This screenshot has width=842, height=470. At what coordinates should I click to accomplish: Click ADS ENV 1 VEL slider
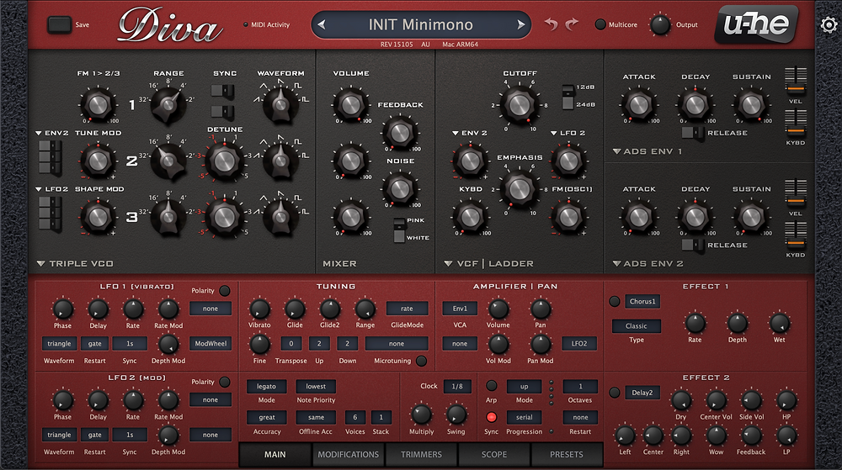coord(796,81)
